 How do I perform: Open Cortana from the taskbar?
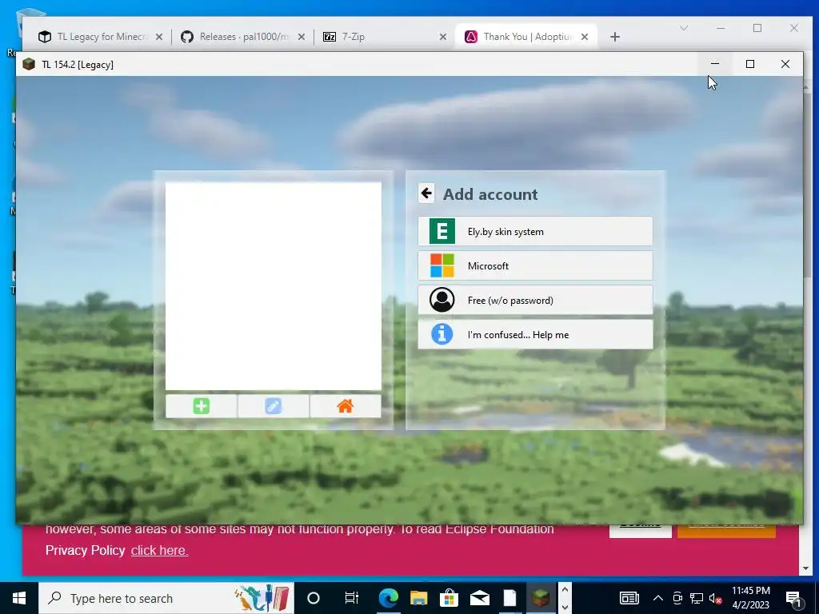pyautogui.click(x=314, y=598)
